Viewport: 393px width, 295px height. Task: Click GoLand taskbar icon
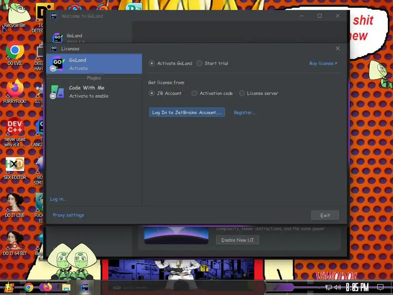tap(85, 287)
